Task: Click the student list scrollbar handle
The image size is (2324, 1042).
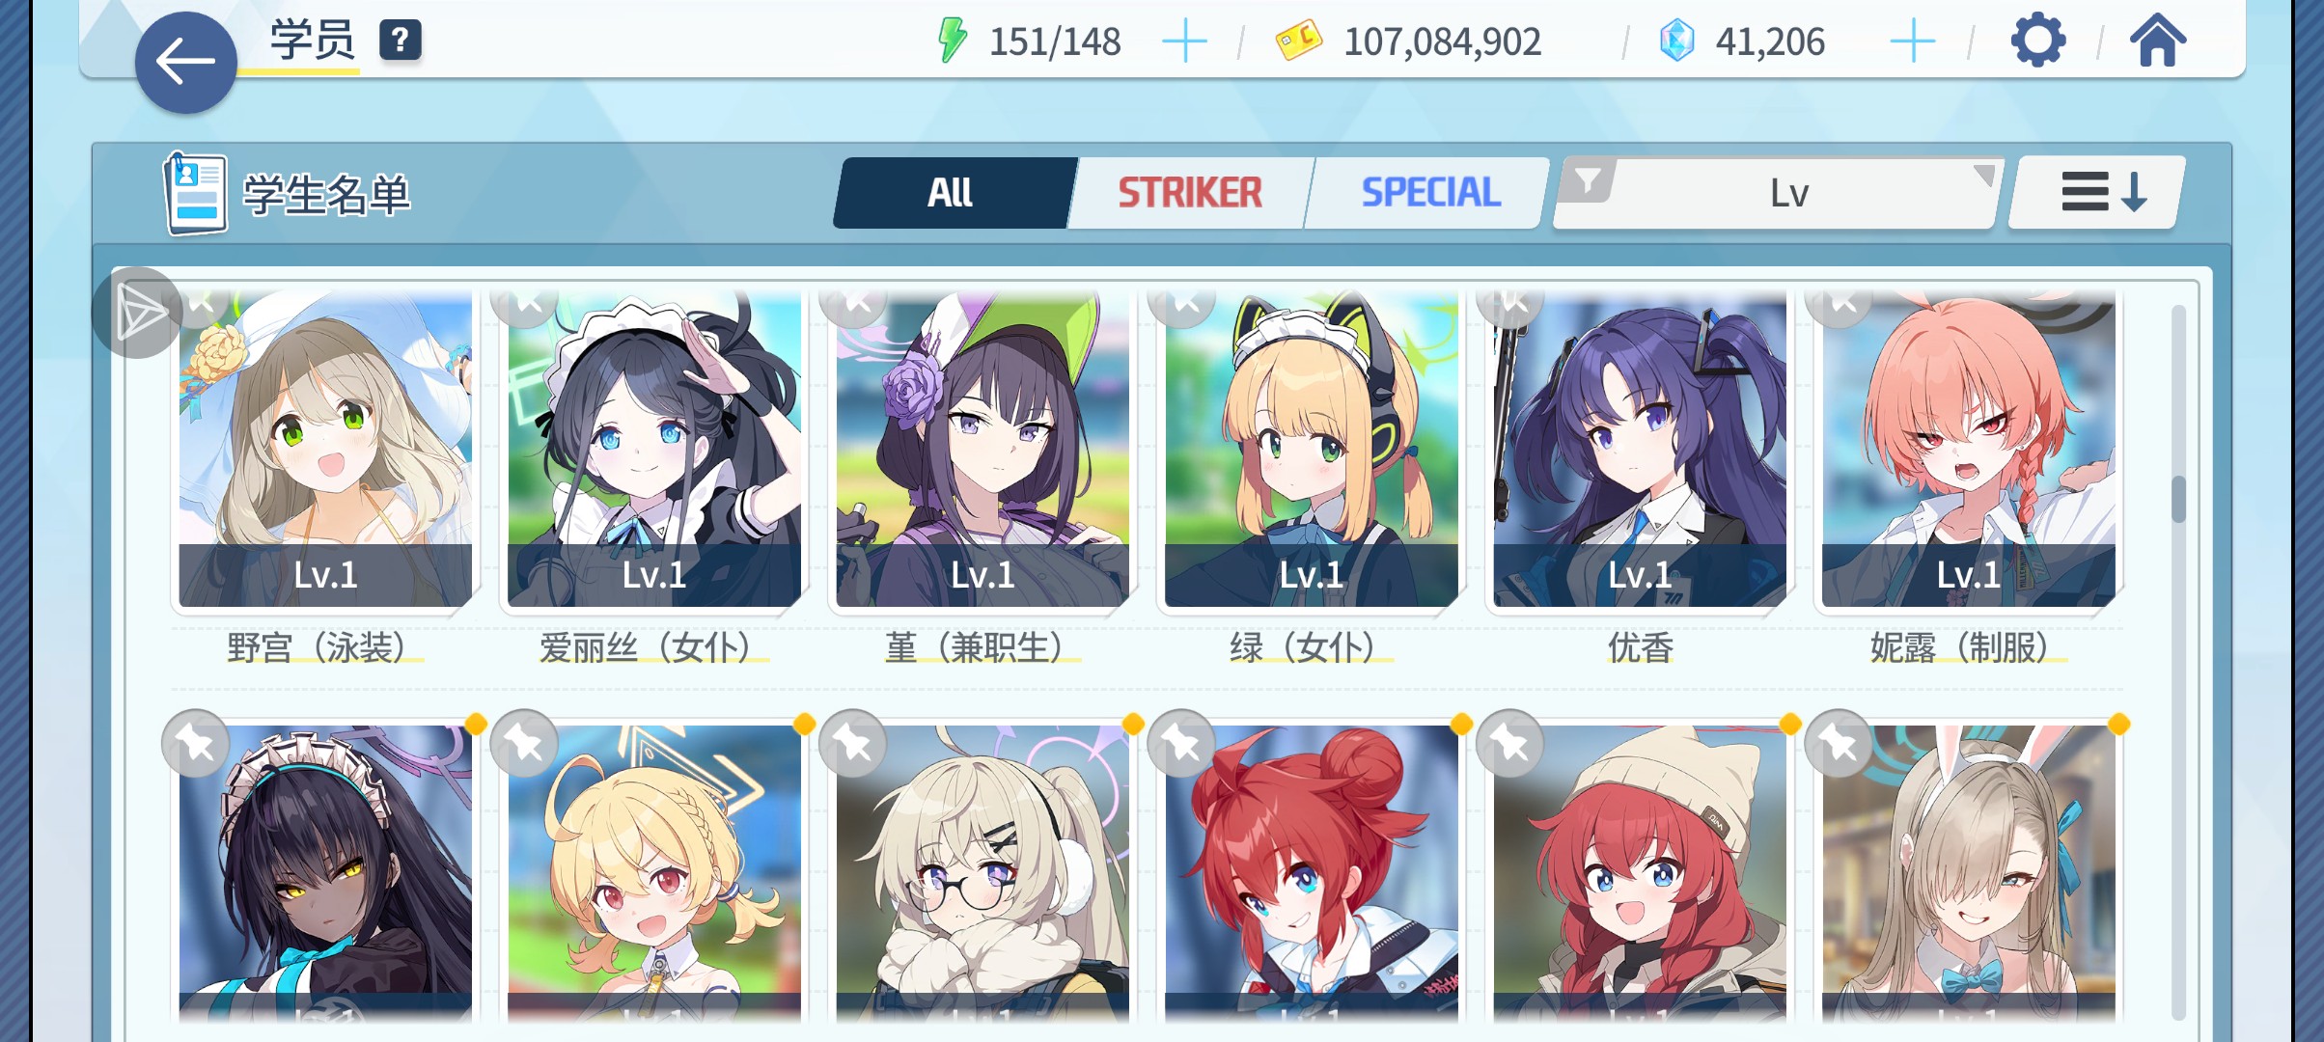Action: [x=2178, y=500]
